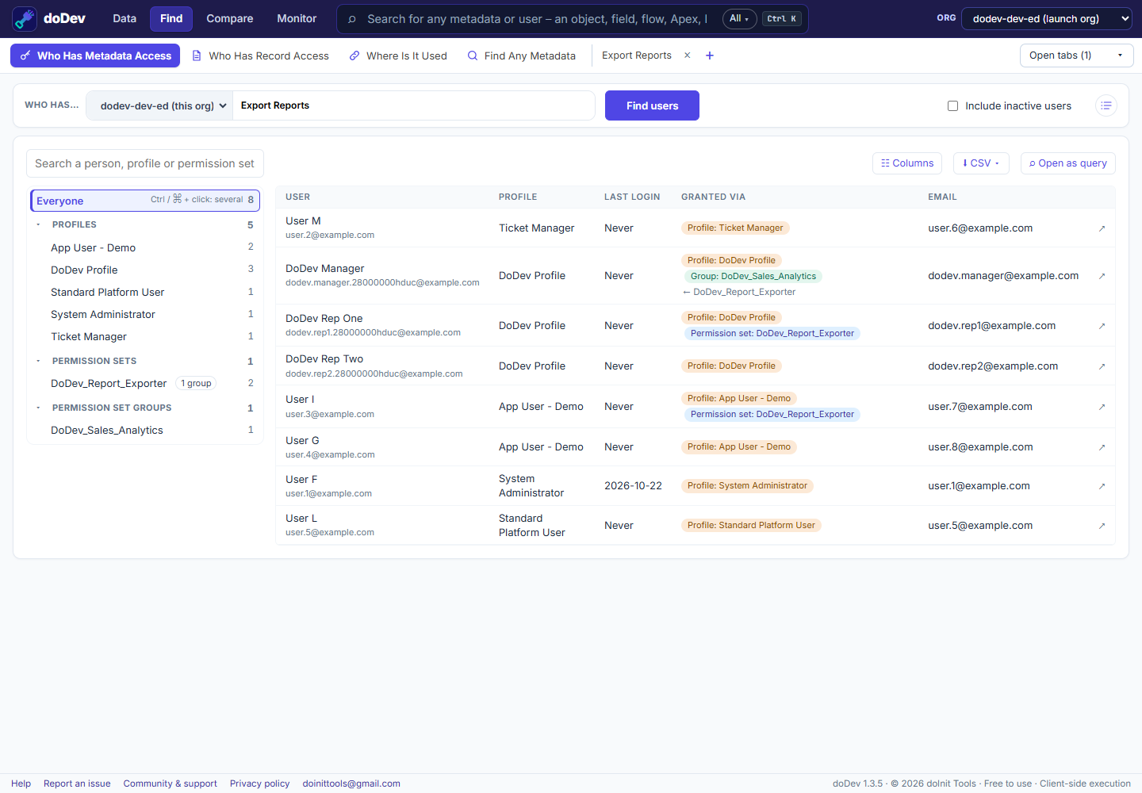
Task: Click the 1 group badge
Action: [196, 383]
